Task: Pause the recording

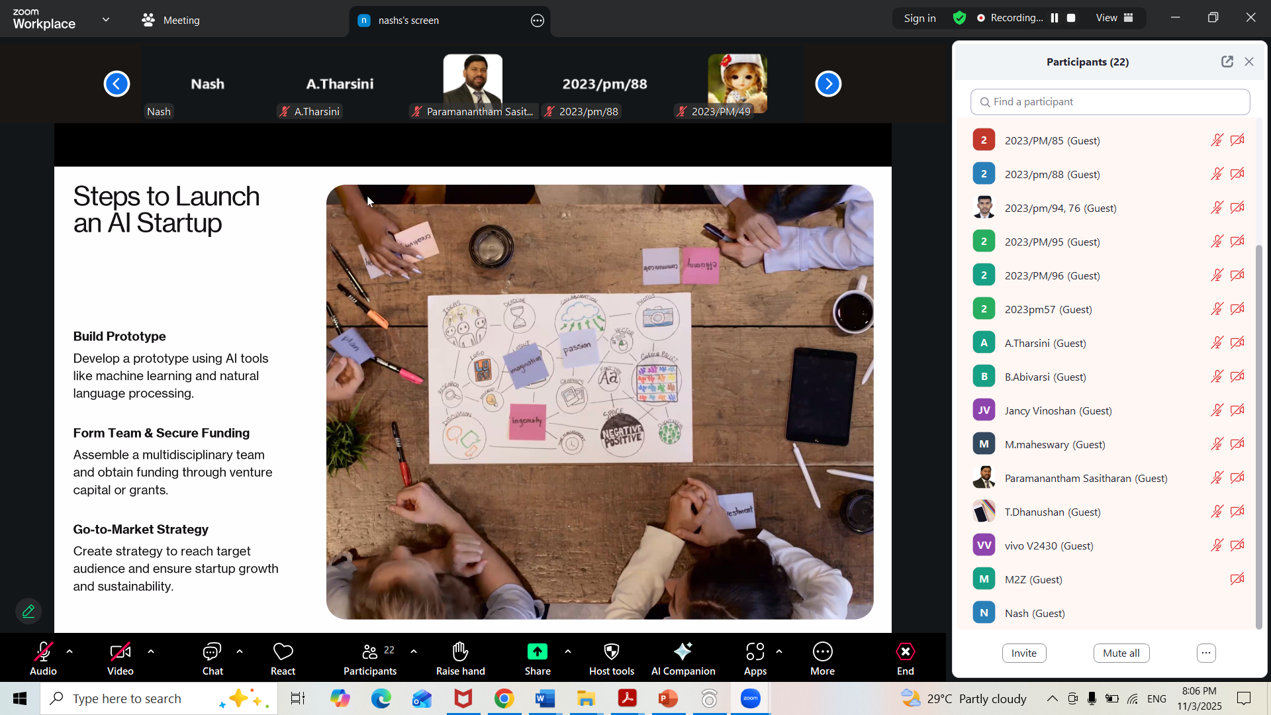Action: [1055, 18]
